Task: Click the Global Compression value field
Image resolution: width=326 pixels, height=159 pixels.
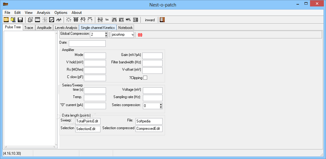Action: (x=97, y=34)
